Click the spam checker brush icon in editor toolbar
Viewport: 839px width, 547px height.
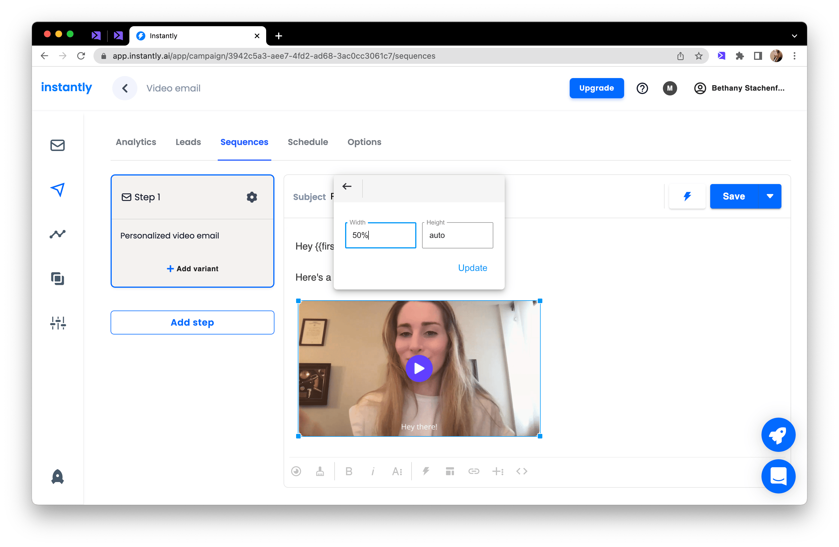point(320,471)
